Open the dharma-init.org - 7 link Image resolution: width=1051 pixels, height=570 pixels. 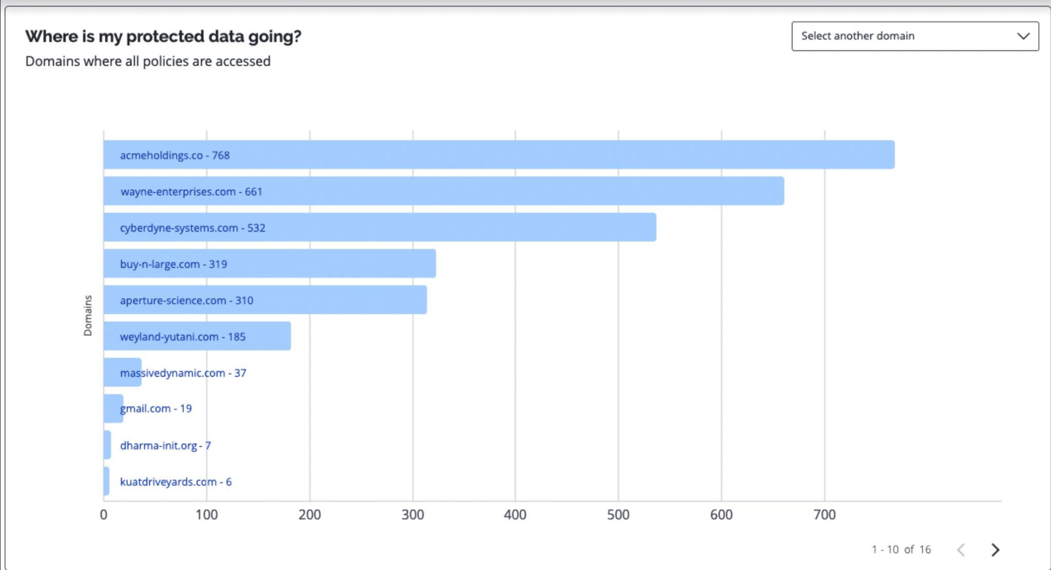tap(165, 445)
